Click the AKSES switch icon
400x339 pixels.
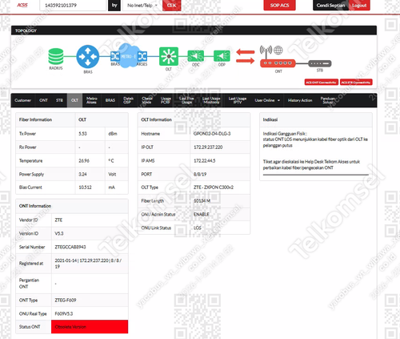pyautogui.click(x=142, y=56)
